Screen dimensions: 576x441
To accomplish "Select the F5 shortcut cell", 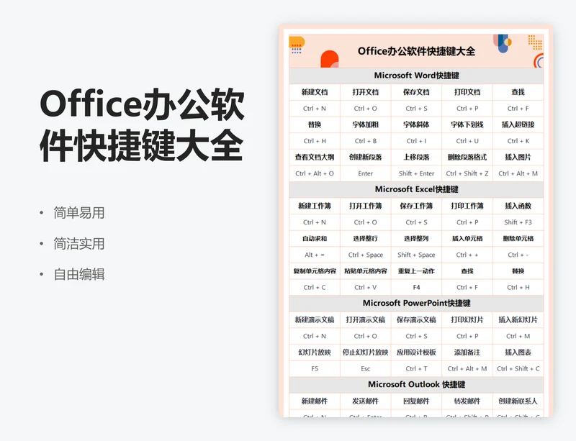I will (315, 368).
